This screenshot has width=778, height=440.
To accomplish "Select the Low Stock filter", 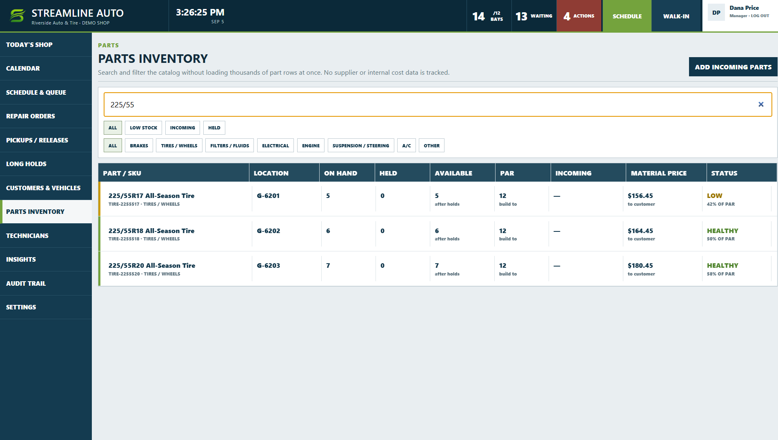I will click(143, 128).
